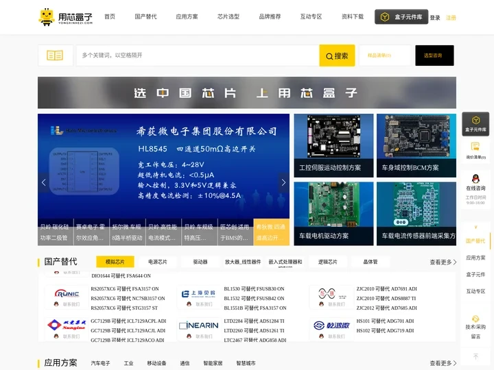Viewport: 494px width, 370px height.
Task: Collapse the sidebar down chevron
Action: tap(475, 227)
